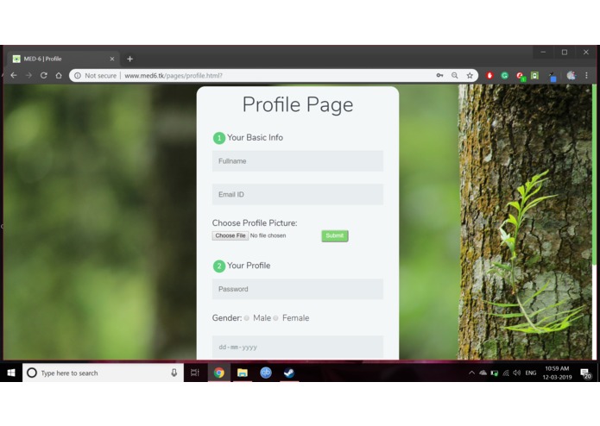Click the Password input field
The height and width of the screenshot is (426, 600).
click(x=297, y=289)
